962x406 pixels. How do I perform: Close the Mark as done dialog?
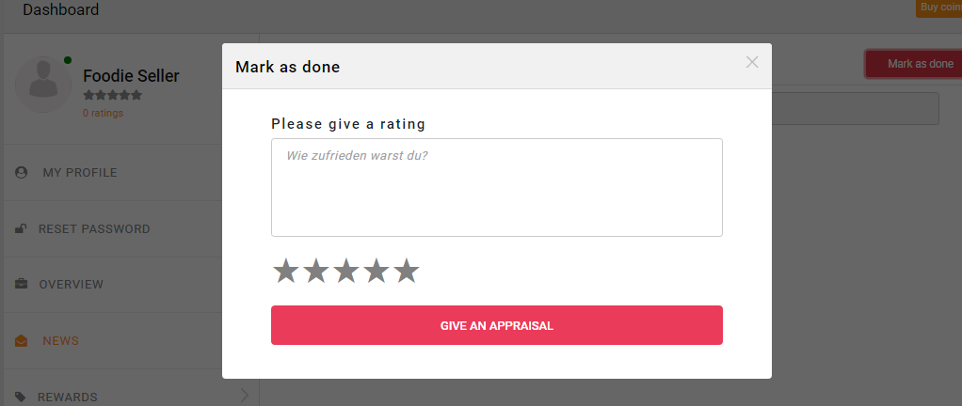click(752, 62)
